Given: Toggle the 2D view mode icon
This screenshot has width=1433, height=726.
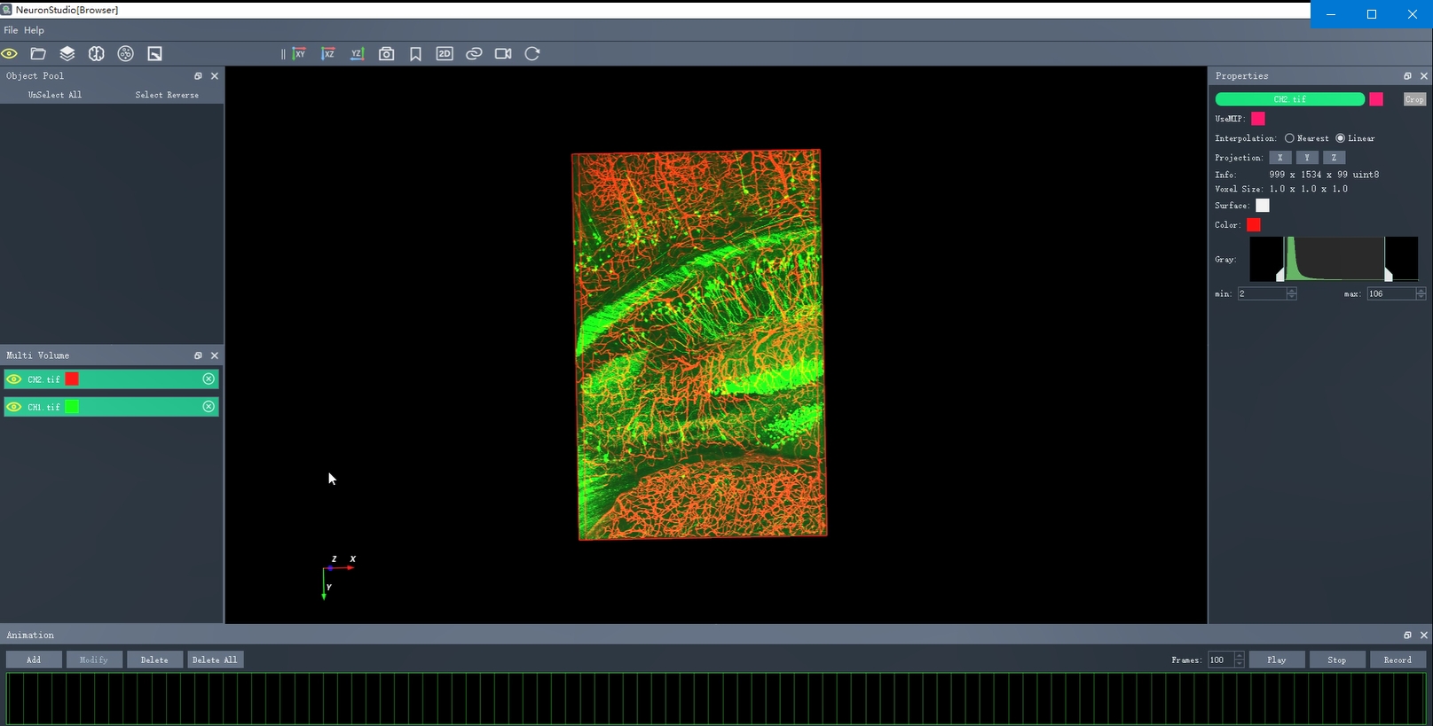Looking at the screenshot, I should click(x=445, y=54).
